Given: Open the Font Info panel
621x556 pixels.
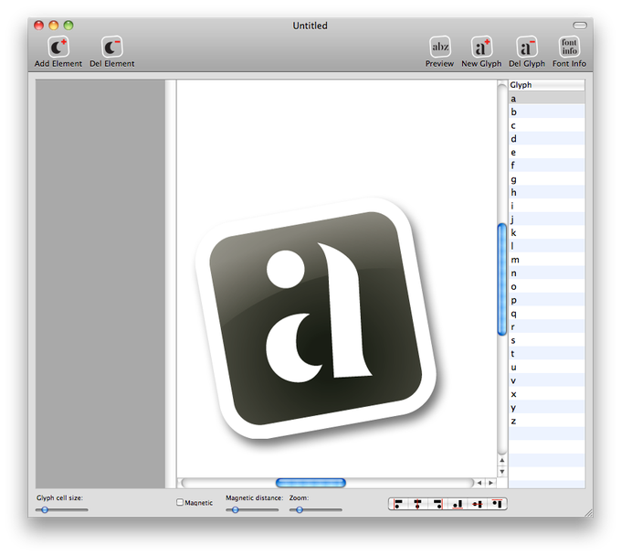Looking at the screenshot, I should (x=570, y=48).
